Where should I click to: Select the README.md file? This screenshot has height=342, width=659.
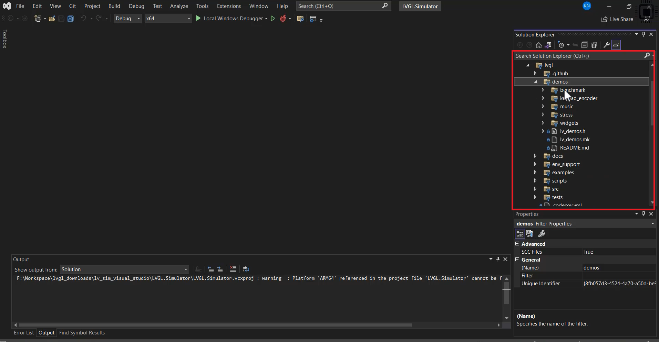574,148
